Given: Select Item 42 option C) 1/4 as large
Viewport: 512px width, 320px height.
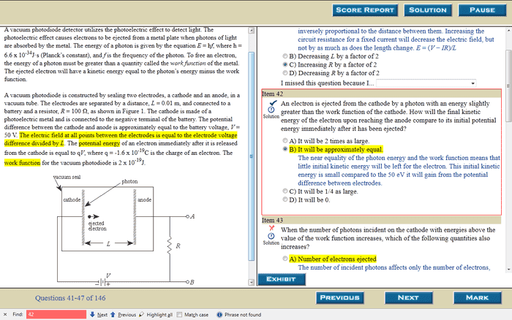Looking at the screenshot, I should [285, 191].
